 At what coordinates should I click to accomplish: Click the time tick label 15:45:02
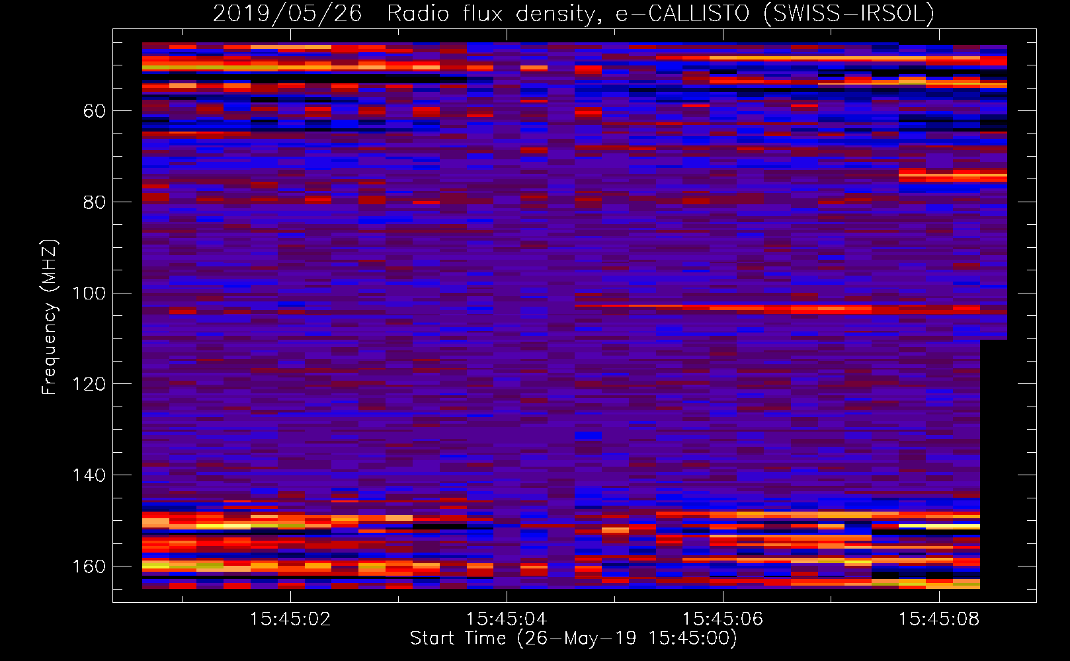coord(290,619)
